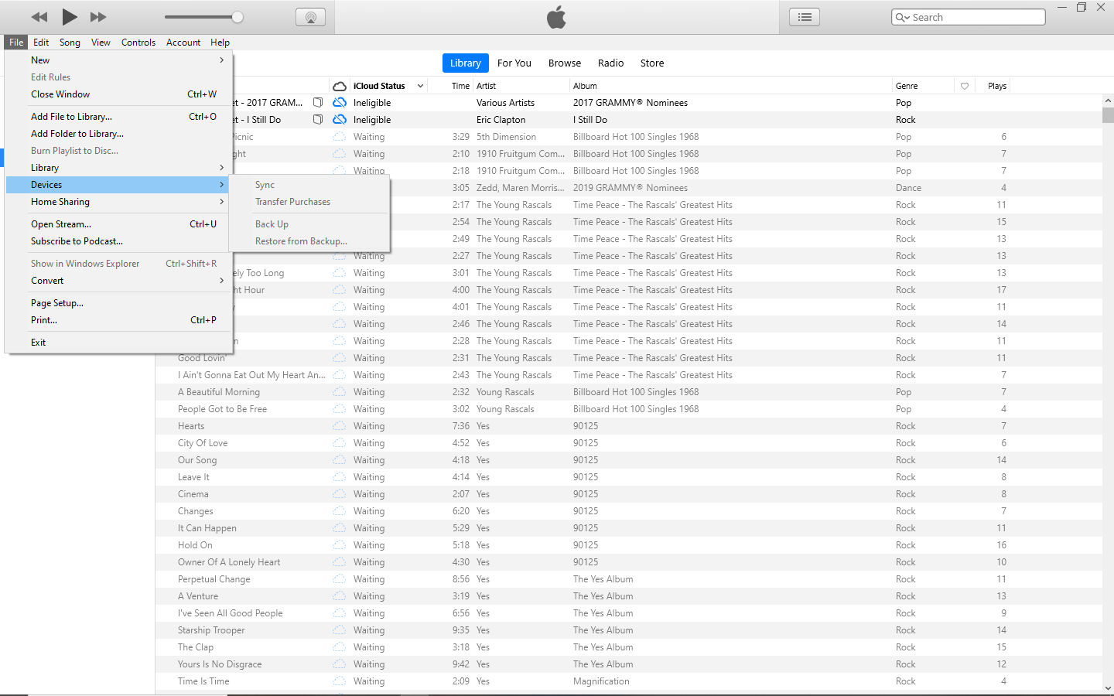The image size is (1114, 696).
Task: Open the iCloud Status column dropdown
Action: (420, 86)
